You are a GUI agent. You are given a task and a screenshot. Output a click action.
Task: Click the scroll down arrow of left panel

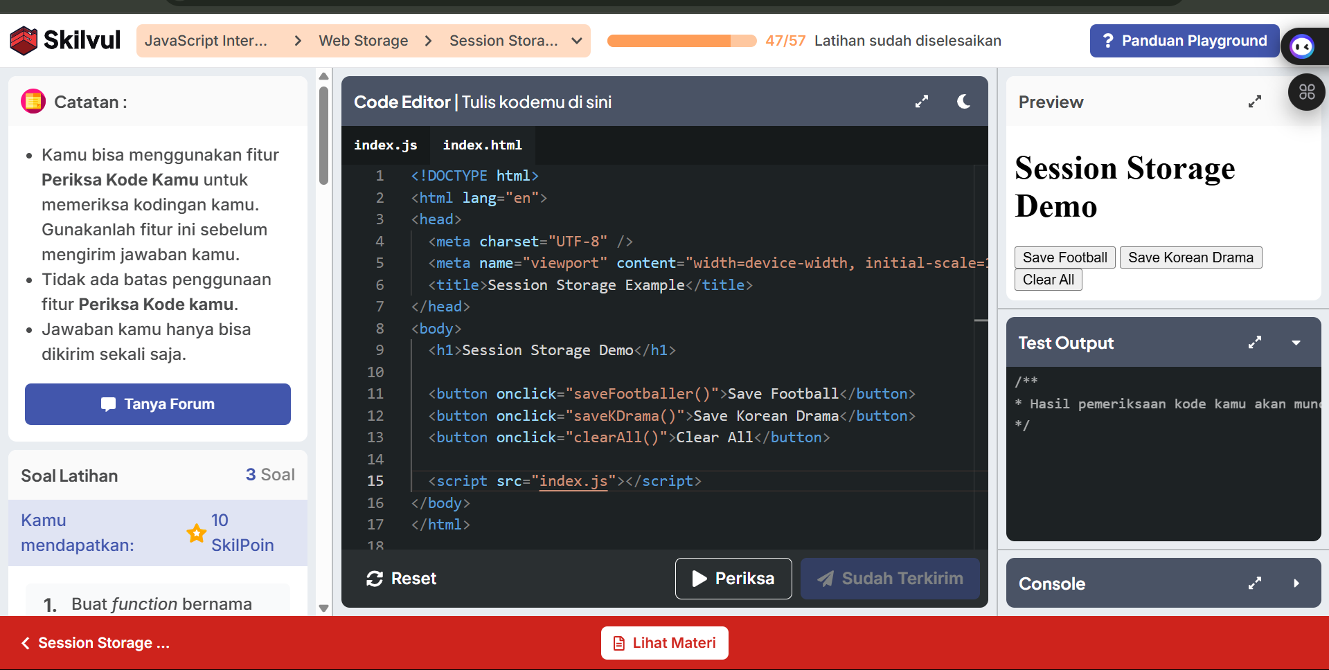[x=323, y=608]
